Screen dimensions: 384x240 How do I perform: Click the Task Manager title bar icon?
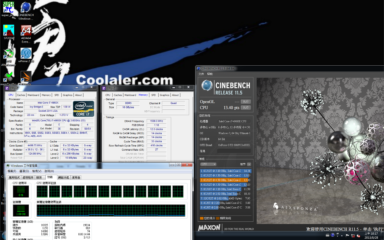[7, 165]
